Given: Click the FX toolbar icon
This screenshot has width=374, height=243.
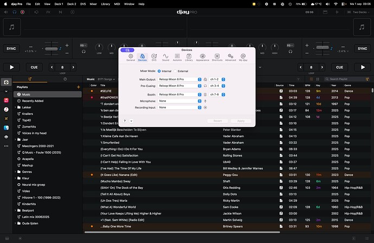Looking at the screenshot, I should click(x=48, y=12).
